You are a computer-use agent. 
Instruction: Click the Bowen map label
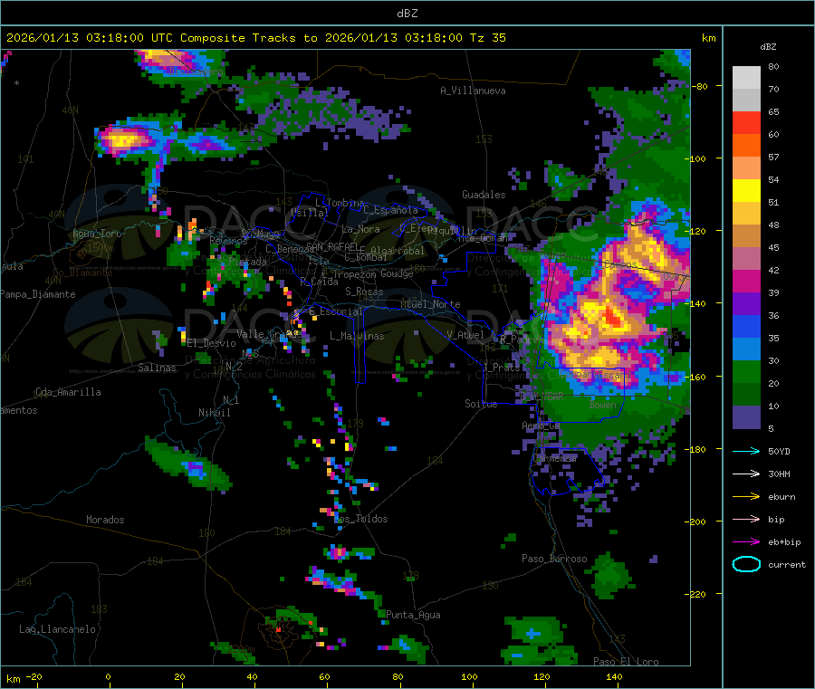point(603,405)
